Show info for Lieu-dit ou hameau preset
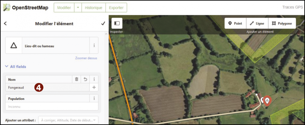305x125 pixels. (94, 46)
